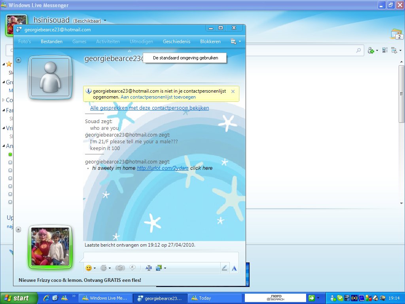Click the information icon in yellow notification bar
This screenshot has width=405, height=304.
pos(88,91)
